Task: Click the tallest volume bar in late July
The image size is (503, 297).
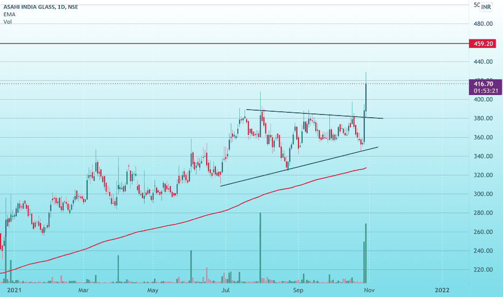Action: (x=260, y=247)
